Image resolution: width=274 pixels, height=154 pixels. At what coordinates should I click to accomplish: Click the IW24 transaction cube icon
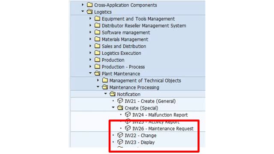click(x=128, y=115)
